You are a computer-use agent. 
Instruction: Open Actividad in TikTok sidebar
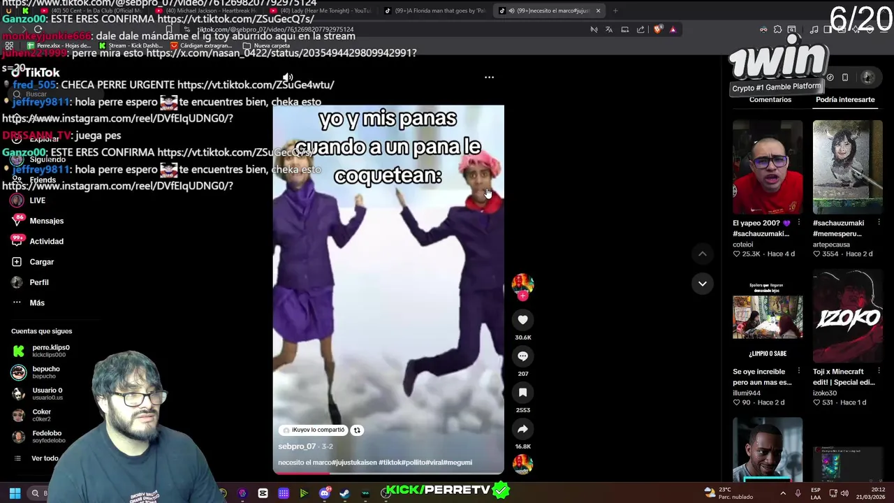point(37,241)
